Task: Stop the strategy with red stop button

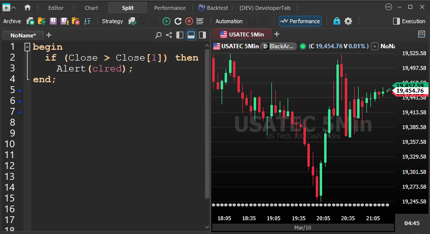Action: click(189, 21)
